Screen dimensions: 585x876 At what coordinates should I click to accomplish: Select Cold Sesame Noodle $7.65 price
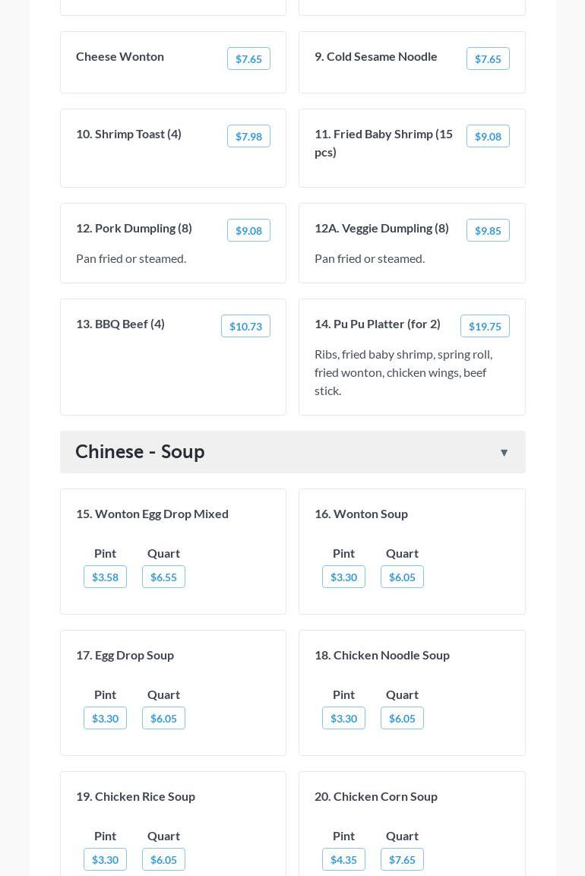point(488,59)
